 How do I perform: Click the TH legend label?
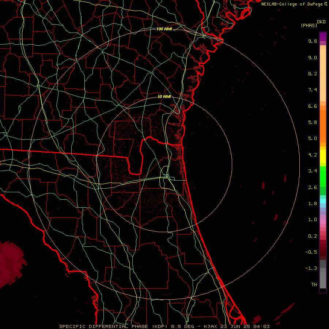[x=314, y=285]
